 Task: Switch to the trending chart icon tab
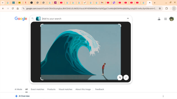click(85, 3)
